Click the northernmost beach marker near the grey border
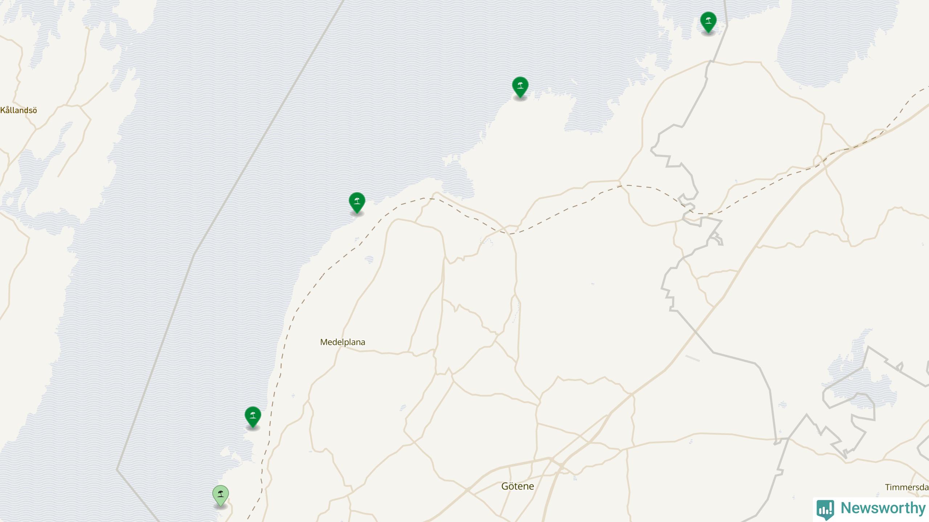This screenshot has width=929, height=522. tap(708, 22)
